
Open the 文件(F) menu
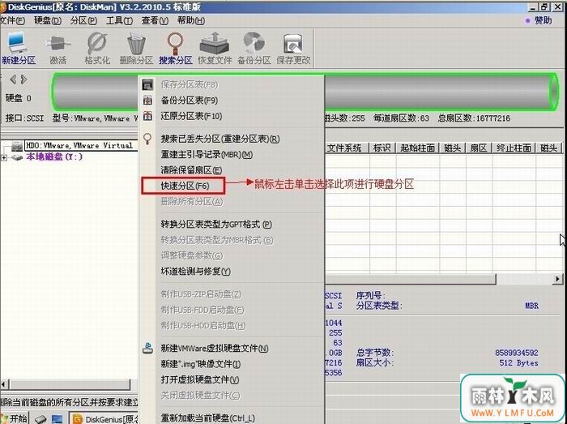(x=12, y=20)
